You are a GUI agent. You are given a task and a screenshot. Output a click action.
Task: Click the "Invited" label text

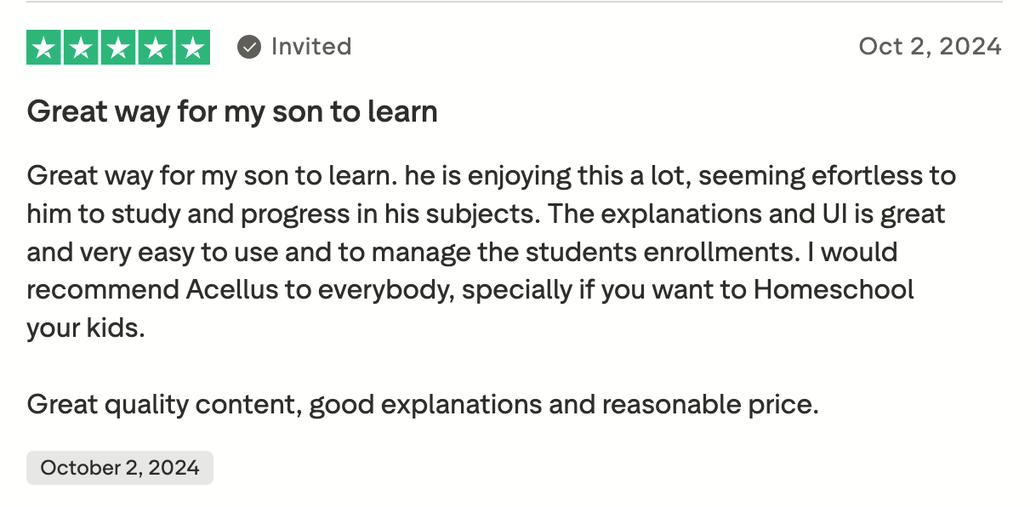[310, 47]
